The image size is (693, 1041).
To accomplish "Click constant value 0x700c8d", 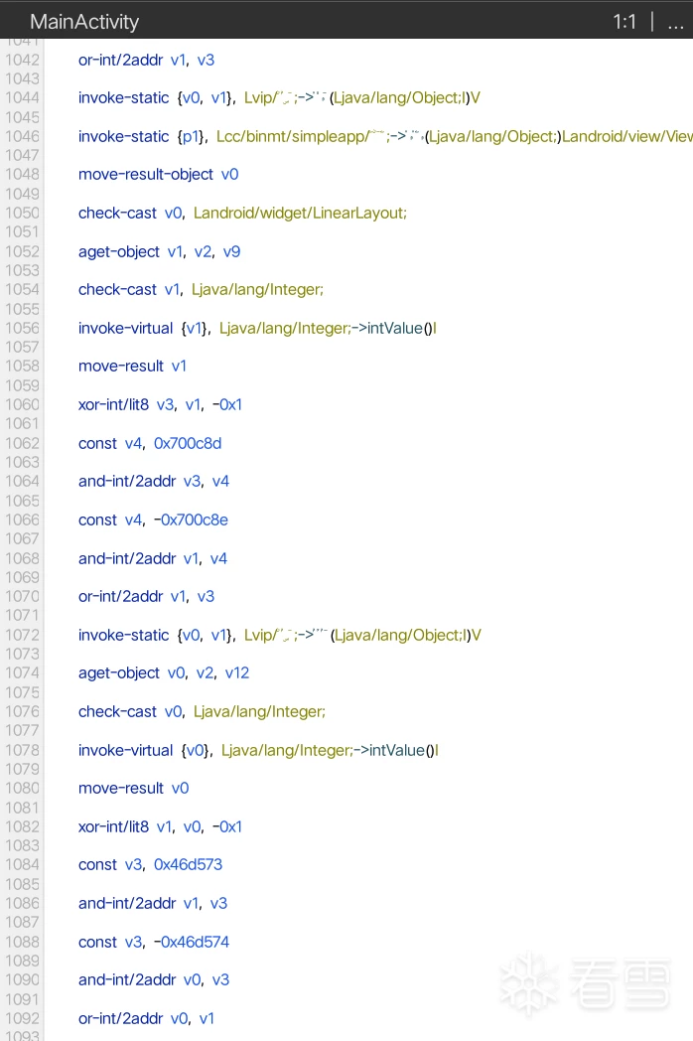I will pyautogui.click(x=188, y=443).
